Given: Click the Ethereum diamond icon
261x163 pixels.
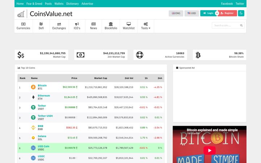Looking at the screenshot, I should click(x=33, y=97).
